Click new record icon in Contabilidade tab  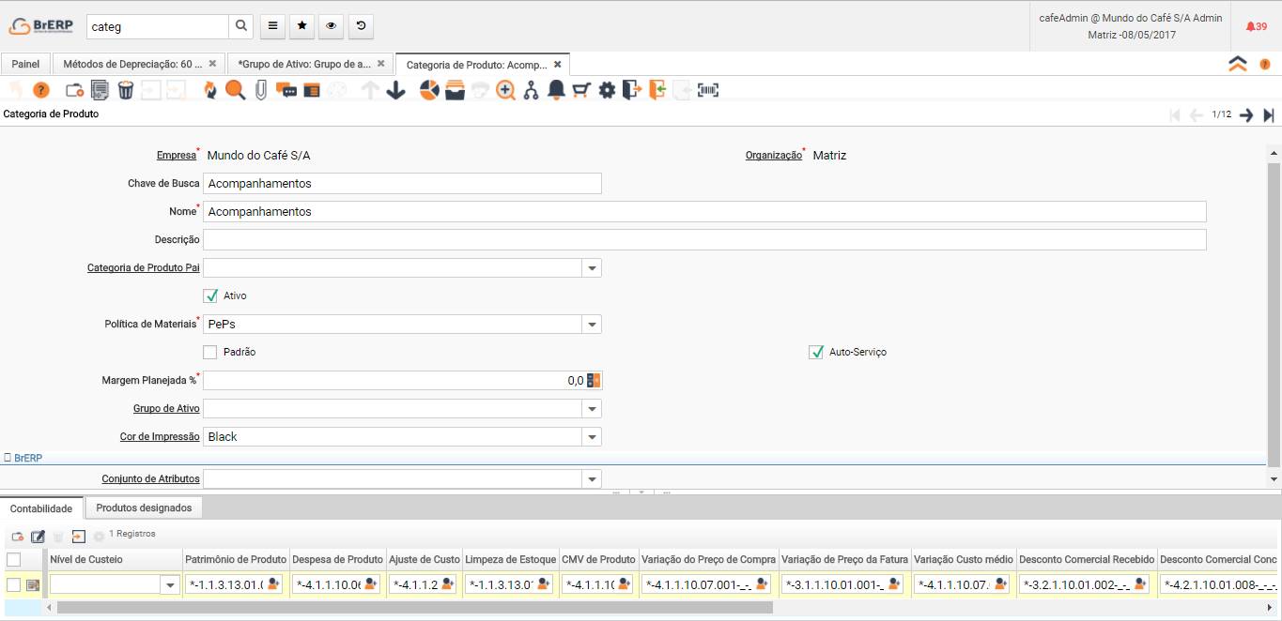point(18,537)
